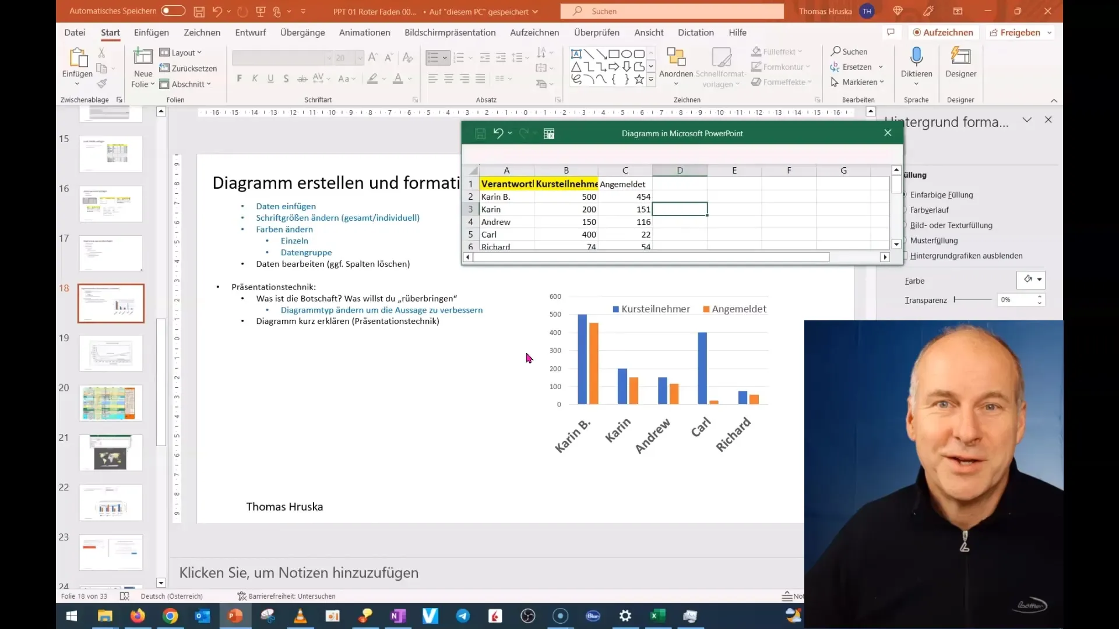Click the clear formatting eraser icon

point(408,57)
